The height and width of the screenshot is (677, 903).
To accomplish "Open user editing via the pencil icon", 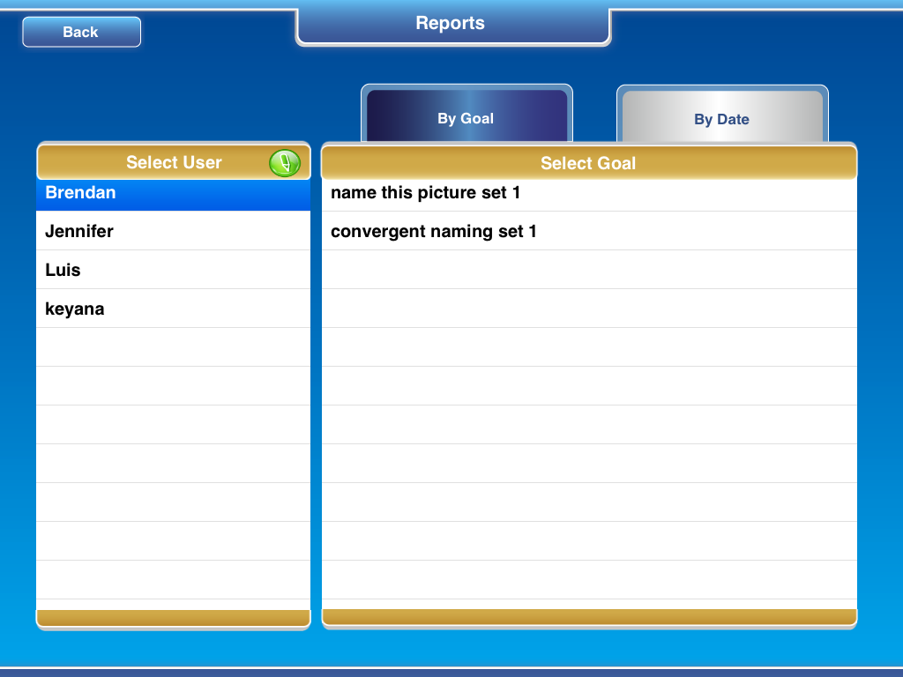I will point(284,162).
